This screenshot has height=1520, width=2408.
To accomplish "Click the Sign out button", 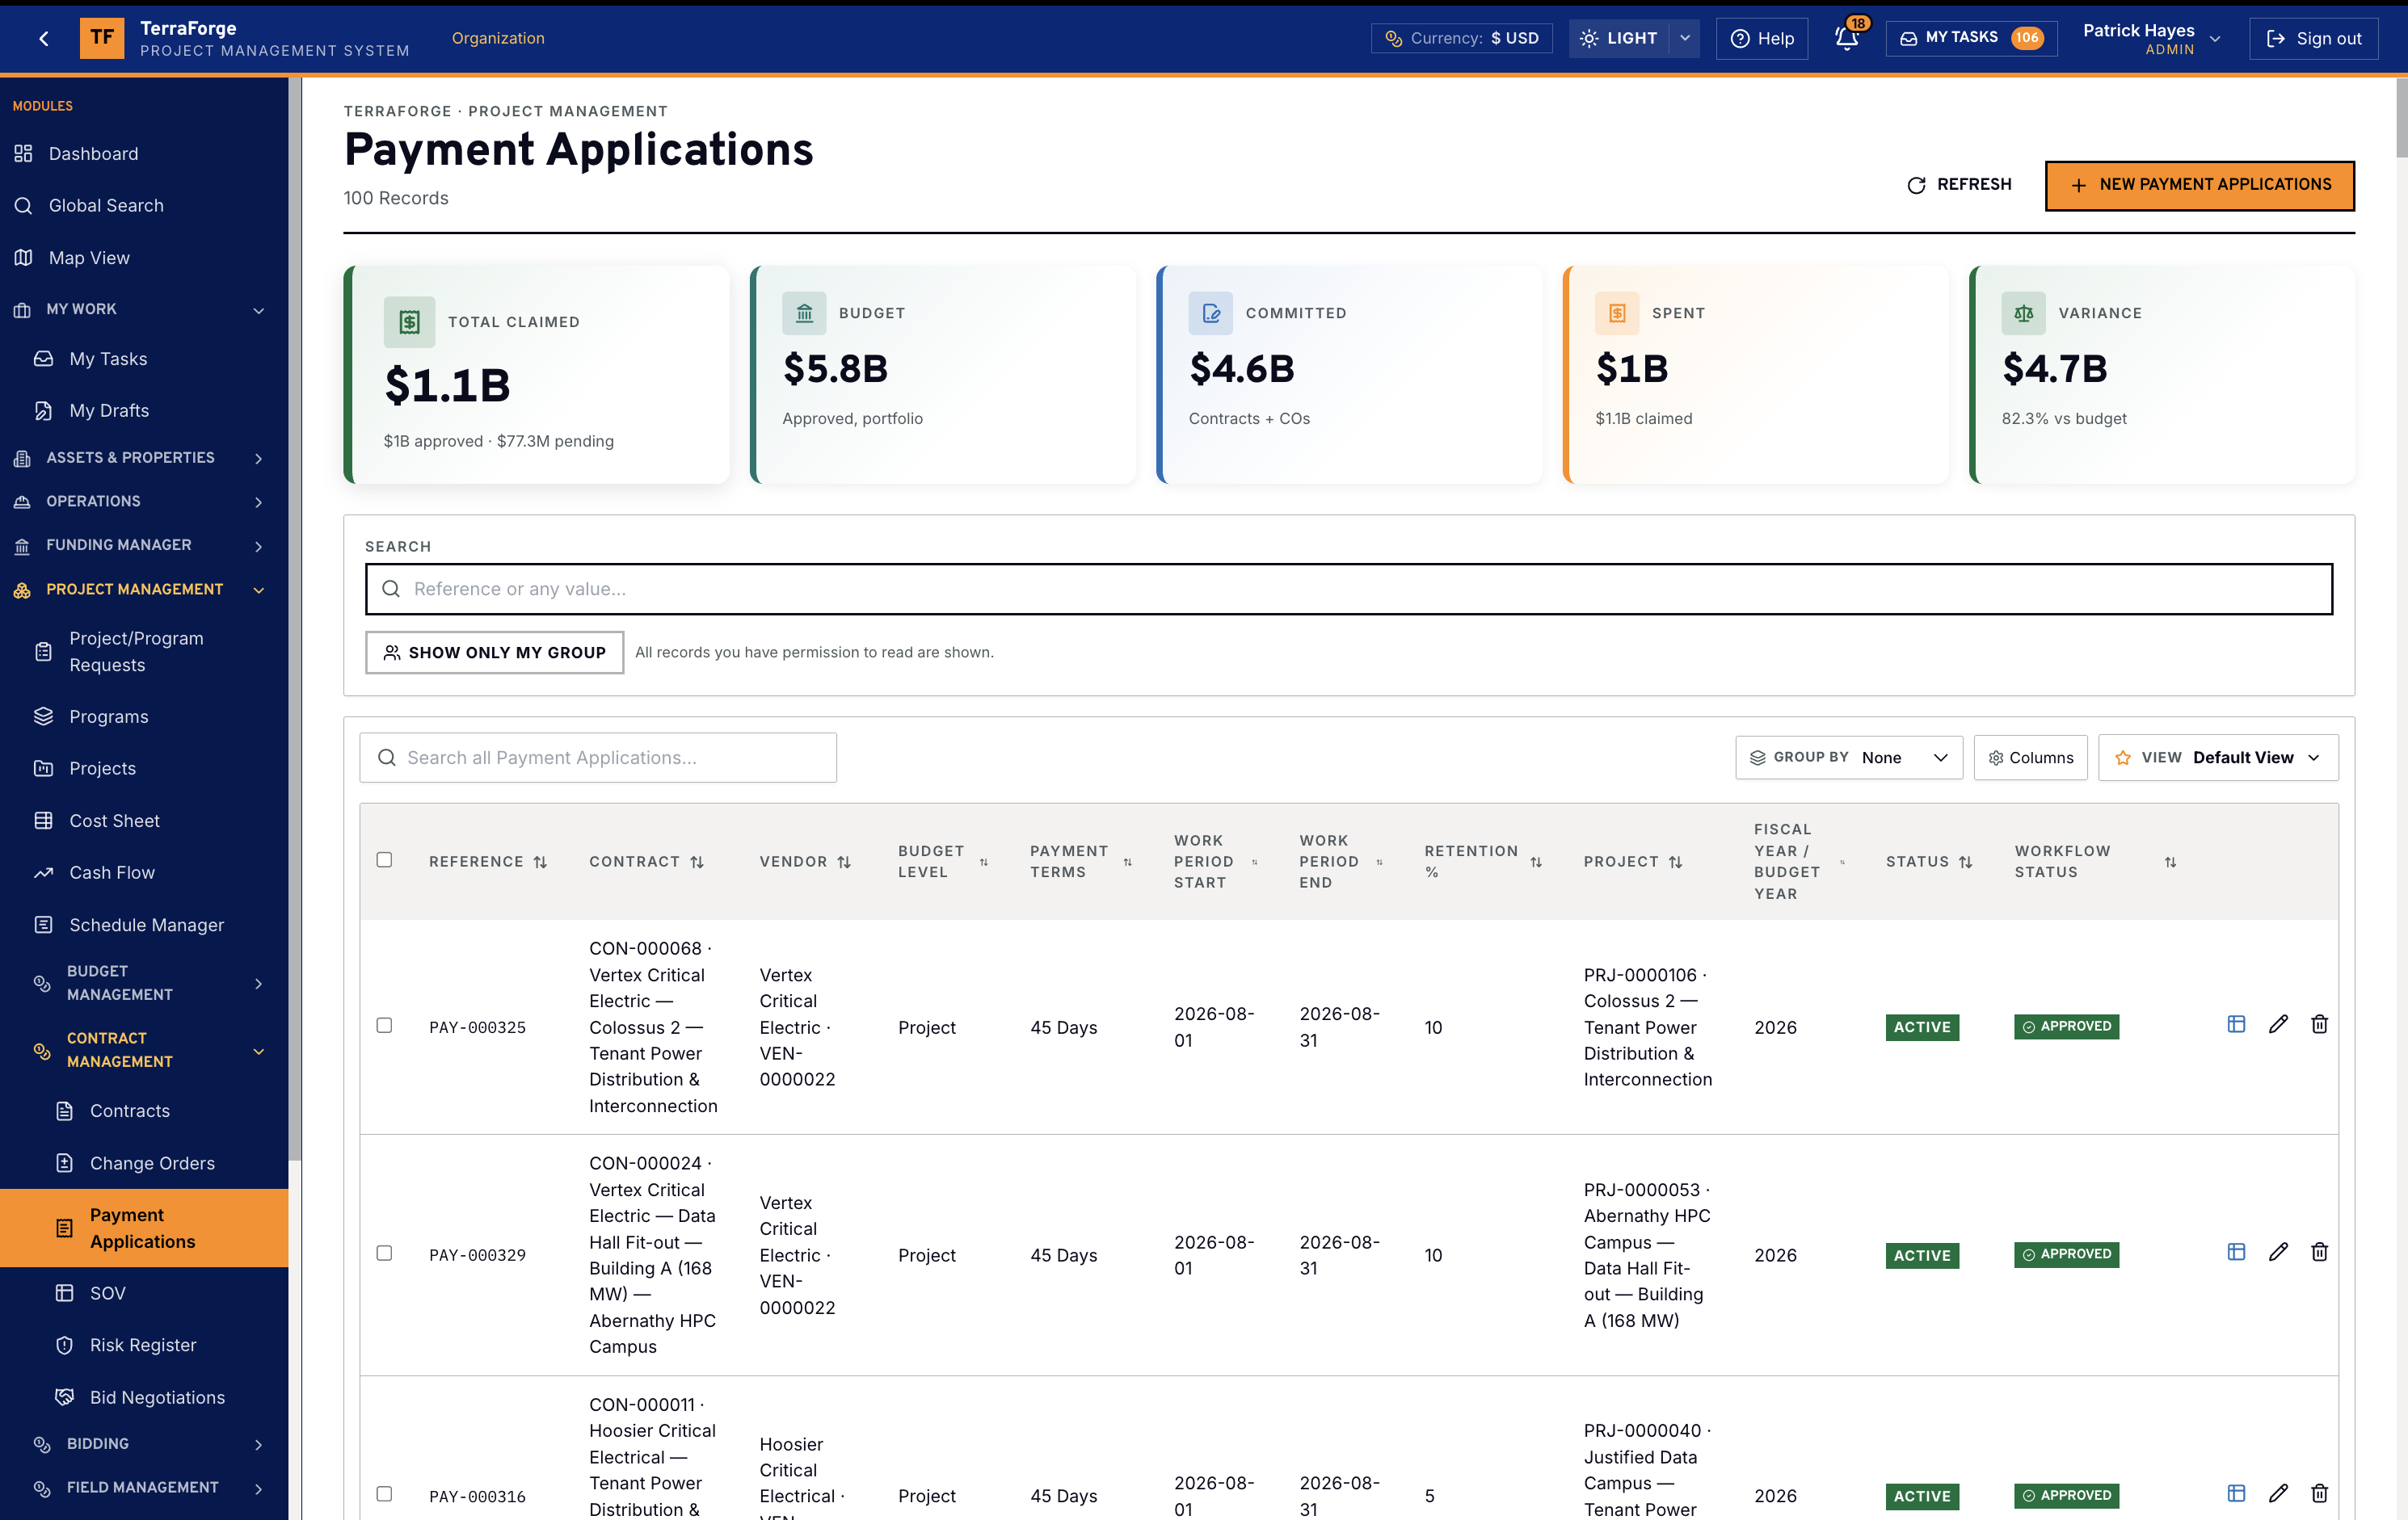I will point(2313,38).
